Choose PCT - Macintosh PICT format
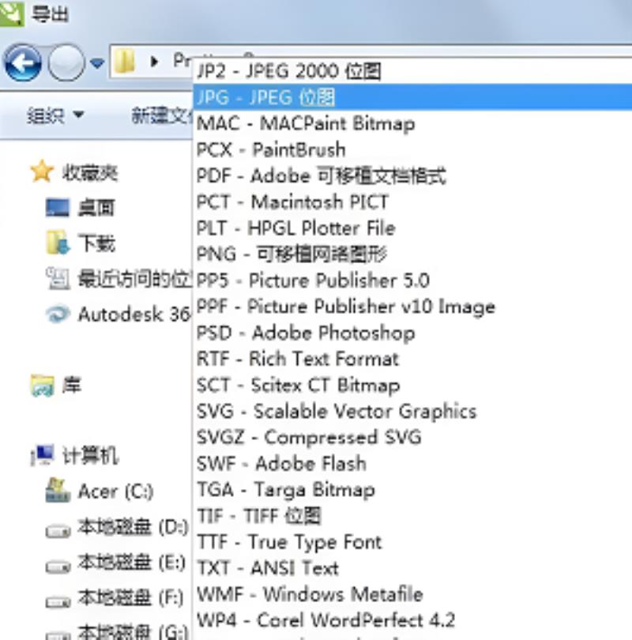 [x=412, y=201]
